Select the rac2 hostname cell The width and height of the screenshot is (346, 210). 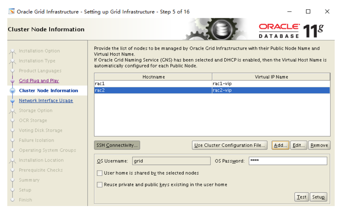click(x=153, y=90)
